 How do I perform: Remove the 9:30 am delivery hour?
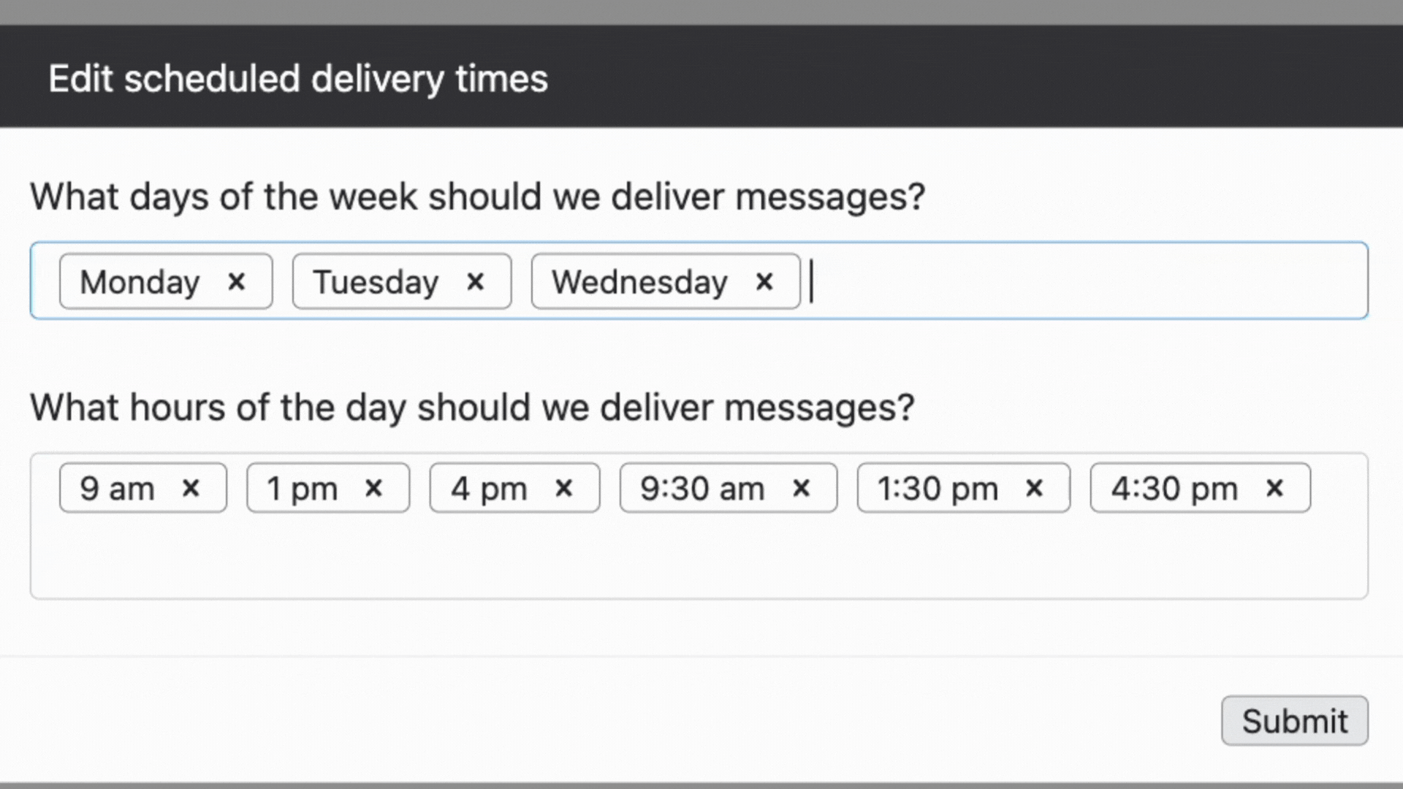pos(801,488)
